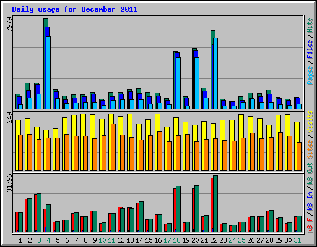The height and width of the screenshot is (247, 317).
Task: Click day label '21' on the x-axis
Action: [204, 240]
